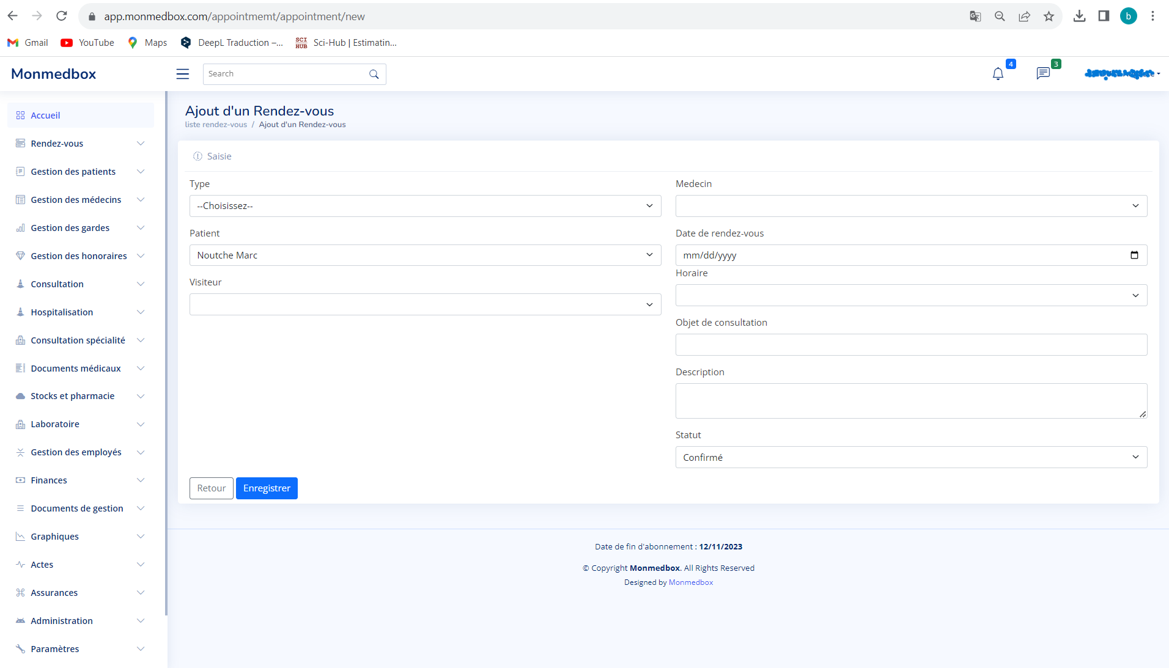Click the Enregistrer button
The width and height of the screenshot is (1169, 668).
(267, 488)
